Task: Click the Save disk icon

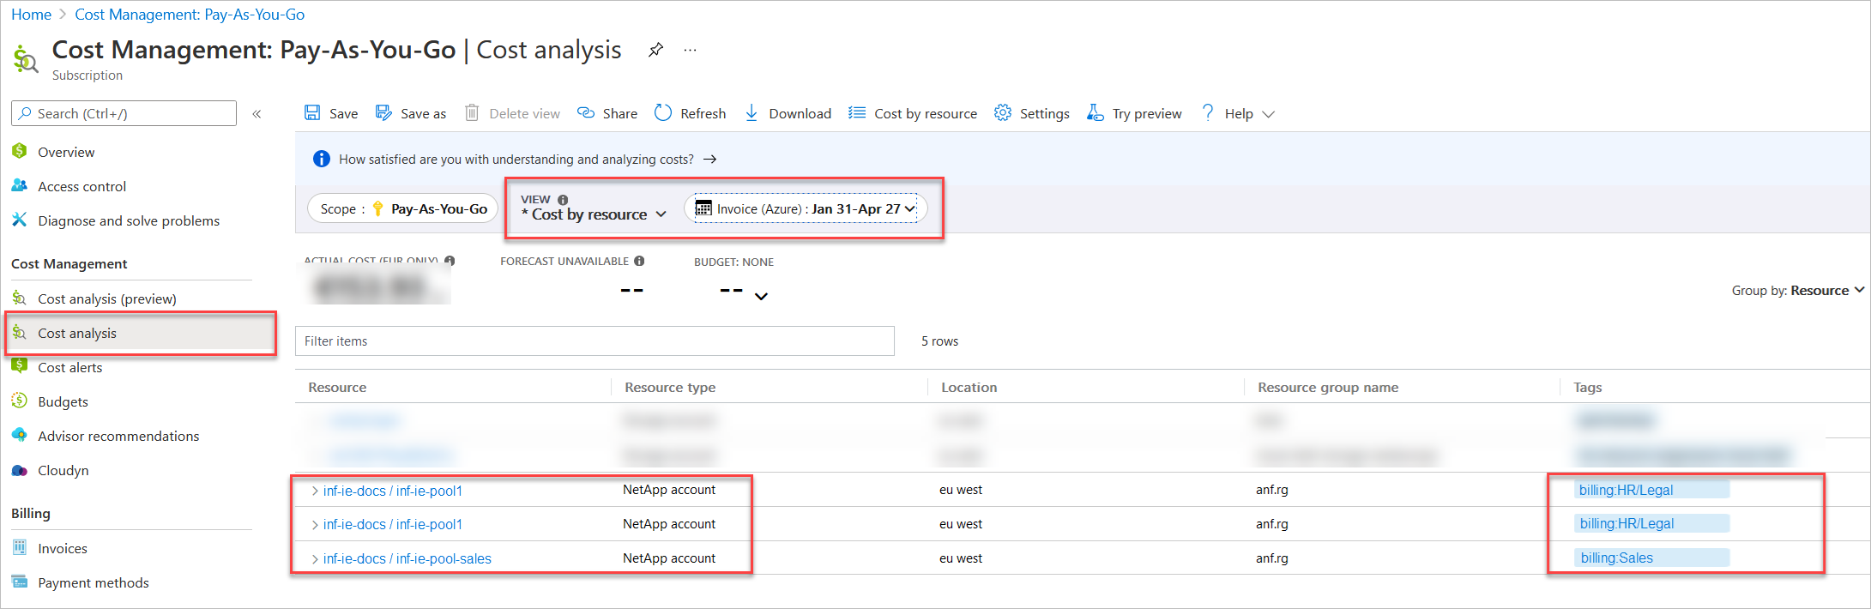Action: [x=312, y=113]
